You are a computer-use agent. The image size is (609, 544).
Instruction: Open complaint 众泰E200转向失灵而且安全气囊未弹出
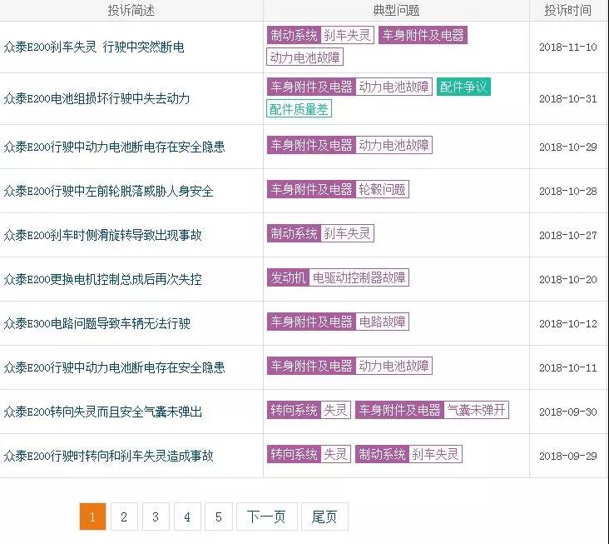(x=102, y=412)
